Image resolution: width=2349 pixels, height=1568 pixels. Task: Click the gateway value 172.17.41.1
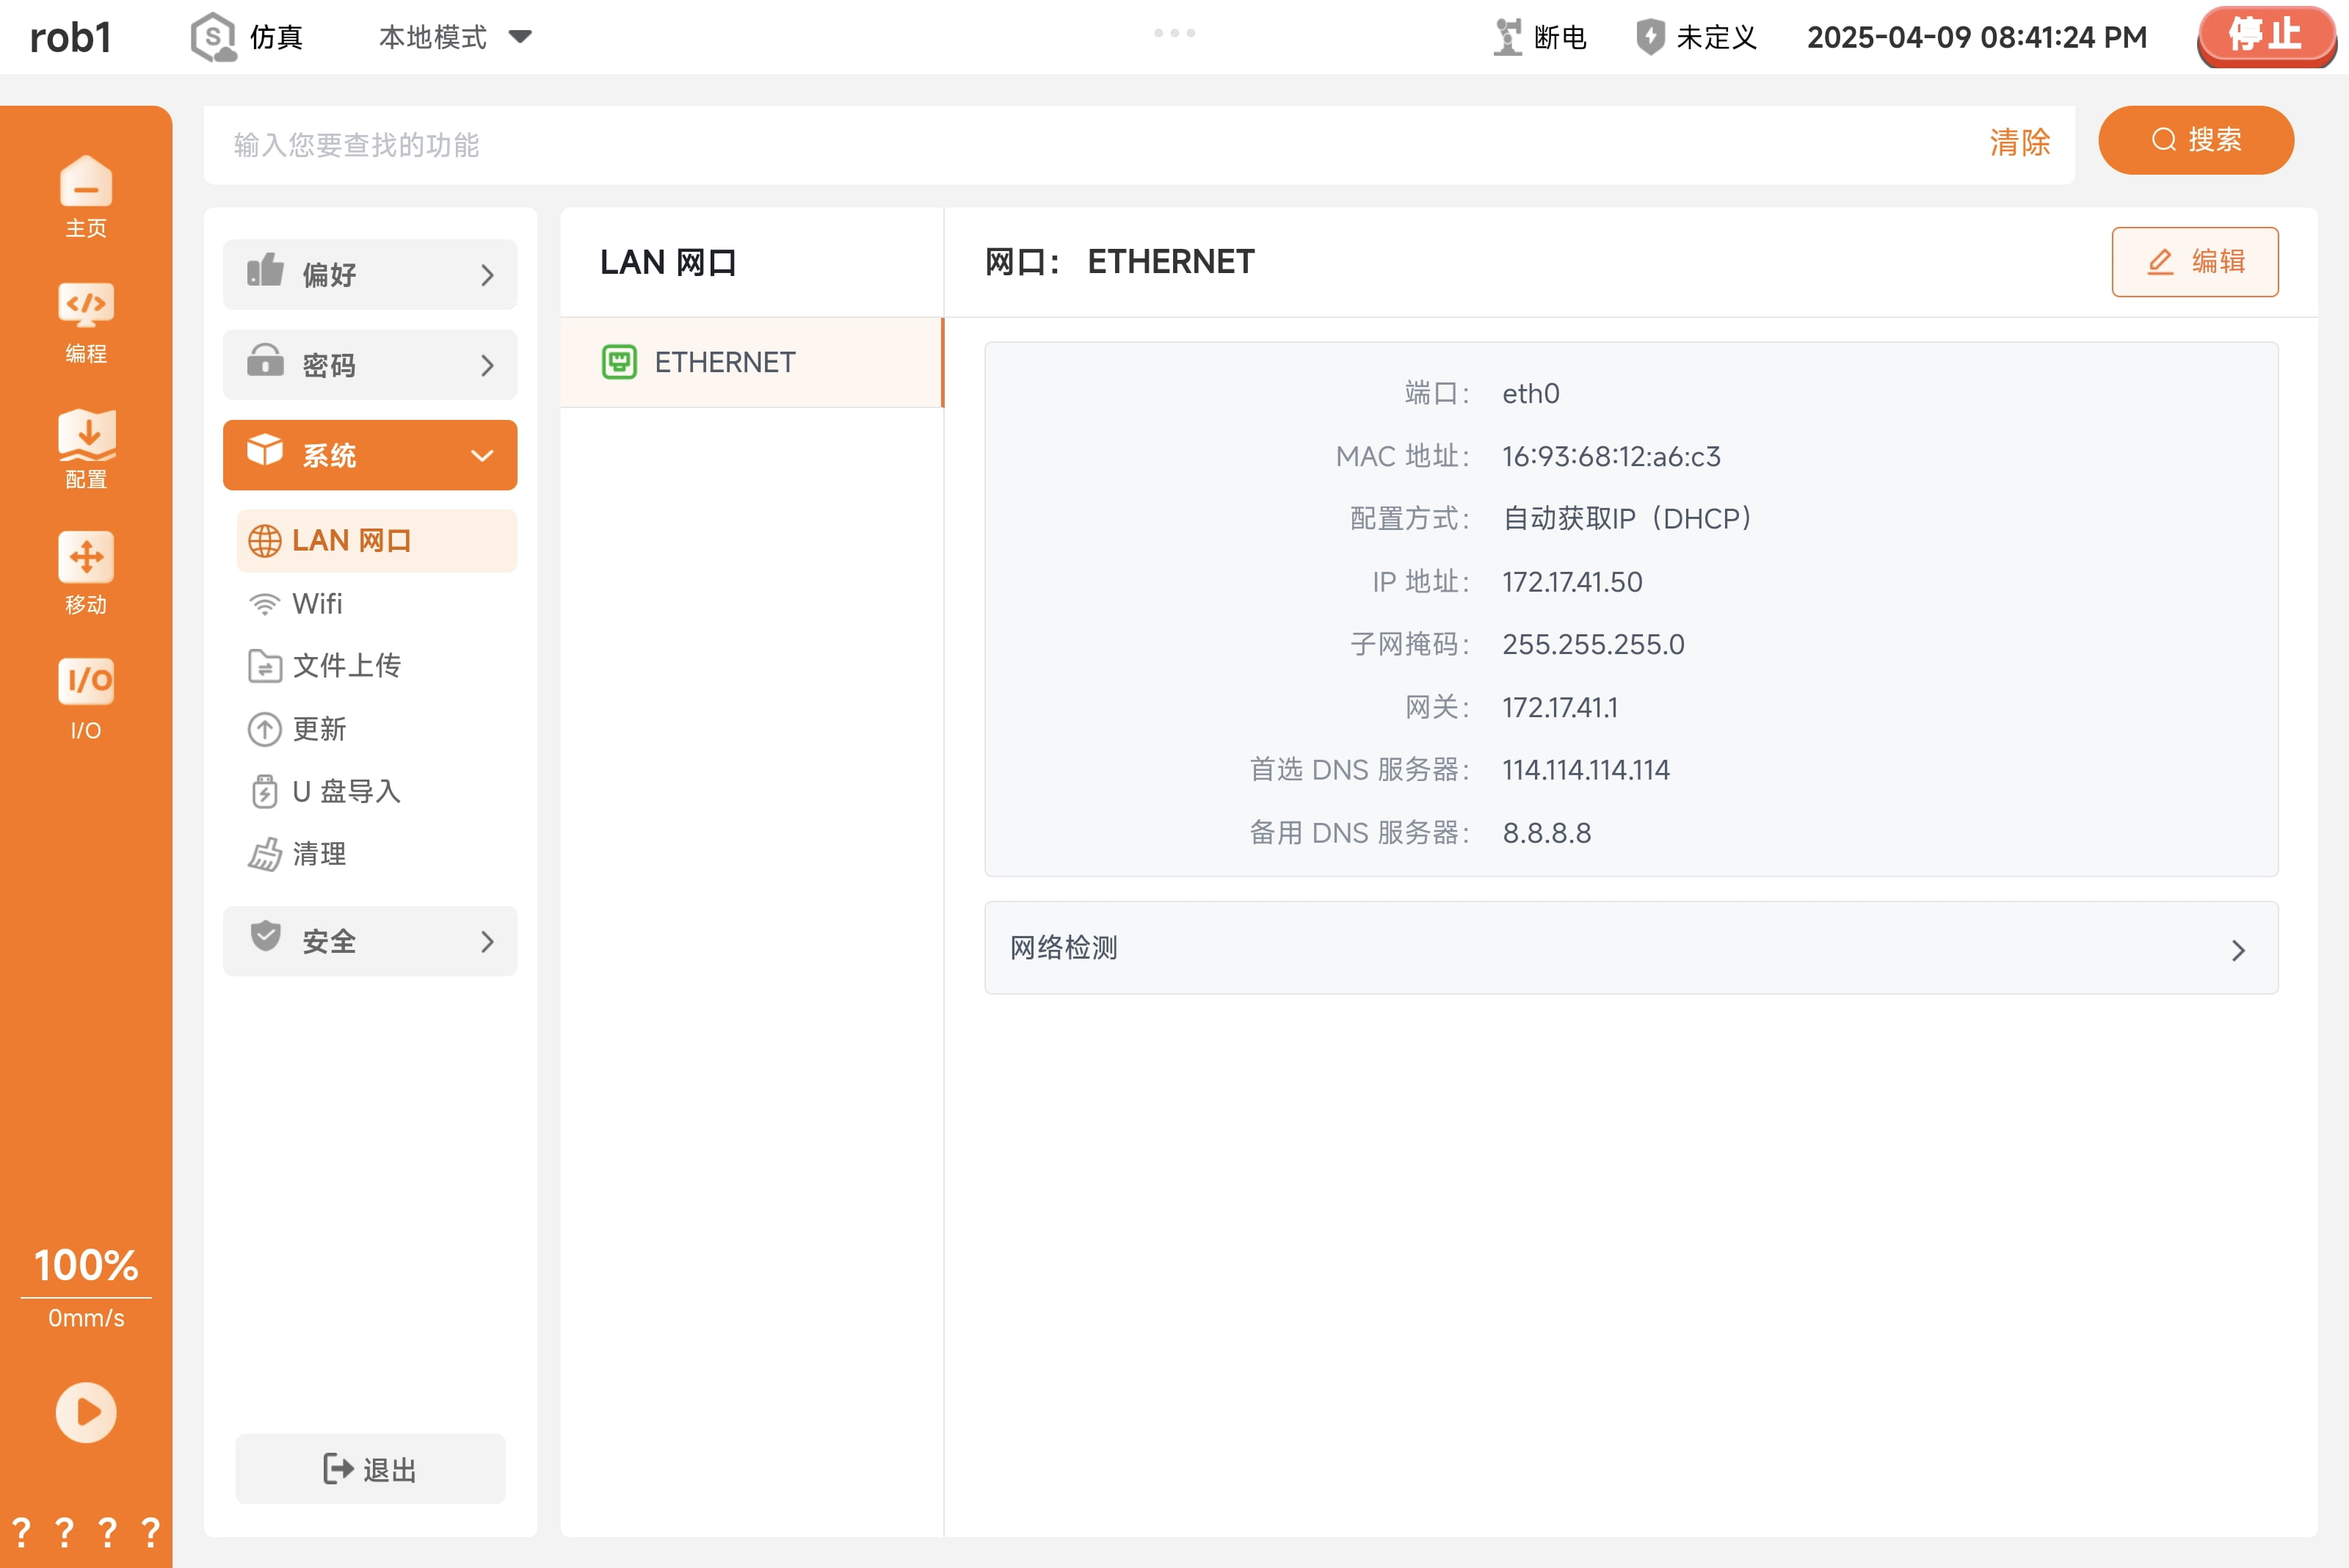1560,707
